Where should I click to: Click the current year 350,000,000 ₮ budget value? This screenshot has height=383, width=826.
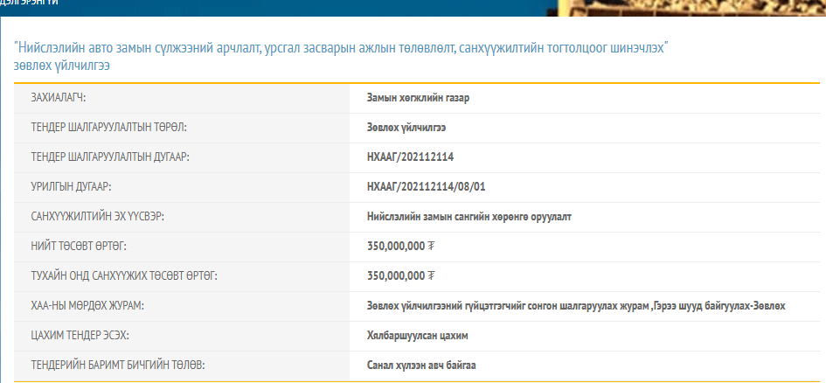click(401, 276)
